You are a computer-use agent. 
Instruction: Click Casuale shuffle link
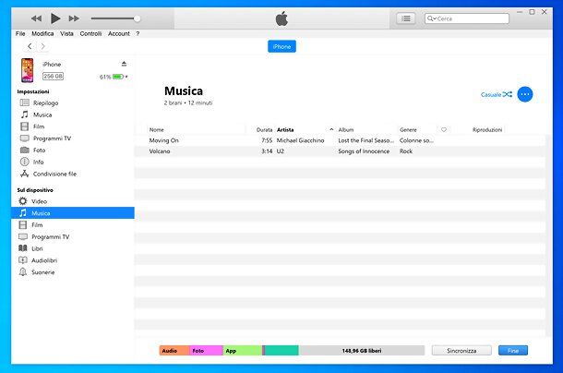point(497,94)
